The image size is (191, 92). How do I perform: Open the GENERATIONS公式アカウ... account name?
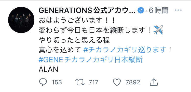87,10
